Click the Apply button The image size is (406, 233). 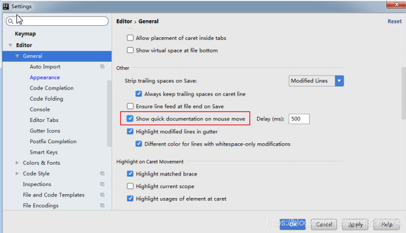pyautogui.click(x=355, y=224)
